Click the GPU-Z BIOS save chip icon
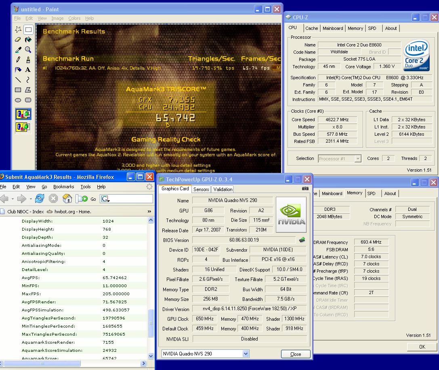Image resolution: width=439 pixels, height=370 pixels. pyautogui.click(x=302, y=240)
